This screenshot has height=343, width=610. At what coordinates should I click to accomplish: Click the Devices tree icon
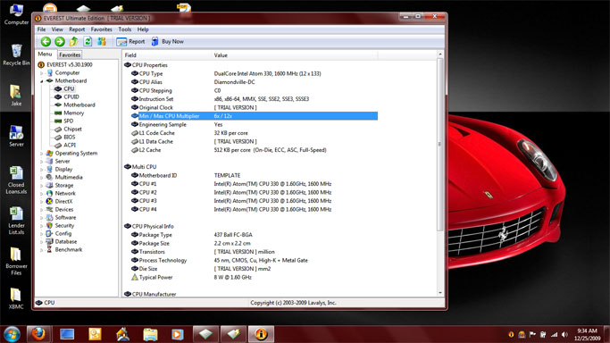click(x=49, y=209)
